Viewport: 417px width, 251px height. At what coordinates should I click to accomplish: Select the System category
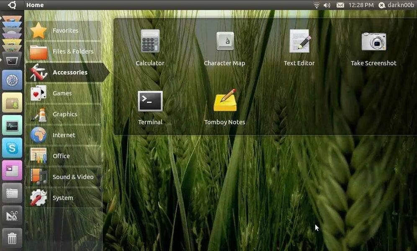click(x=63, y=198)
